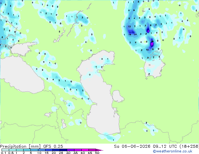Image resolution: width=199 pixels, height=154 pixels.
Task: Select the '50' legend label
Action: click(x=97, y=153)
